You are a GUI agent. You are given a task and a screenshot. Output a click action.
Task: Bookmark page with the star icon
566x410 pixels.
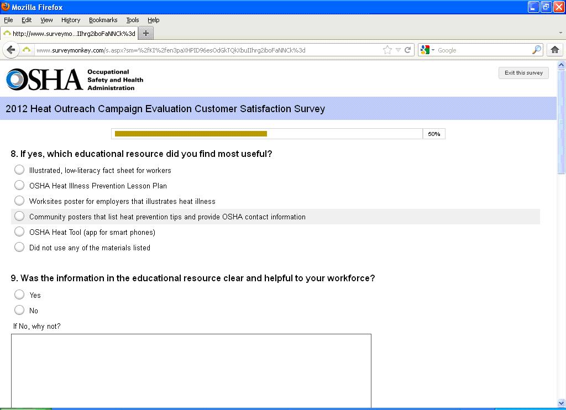click(387, 50)
